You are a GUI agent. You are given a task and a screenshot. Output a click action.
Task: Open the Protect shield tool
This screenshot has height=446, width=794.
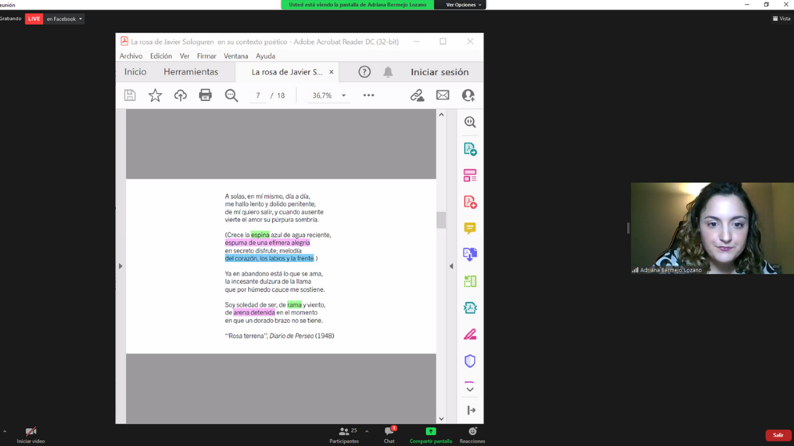click(470, 361)
